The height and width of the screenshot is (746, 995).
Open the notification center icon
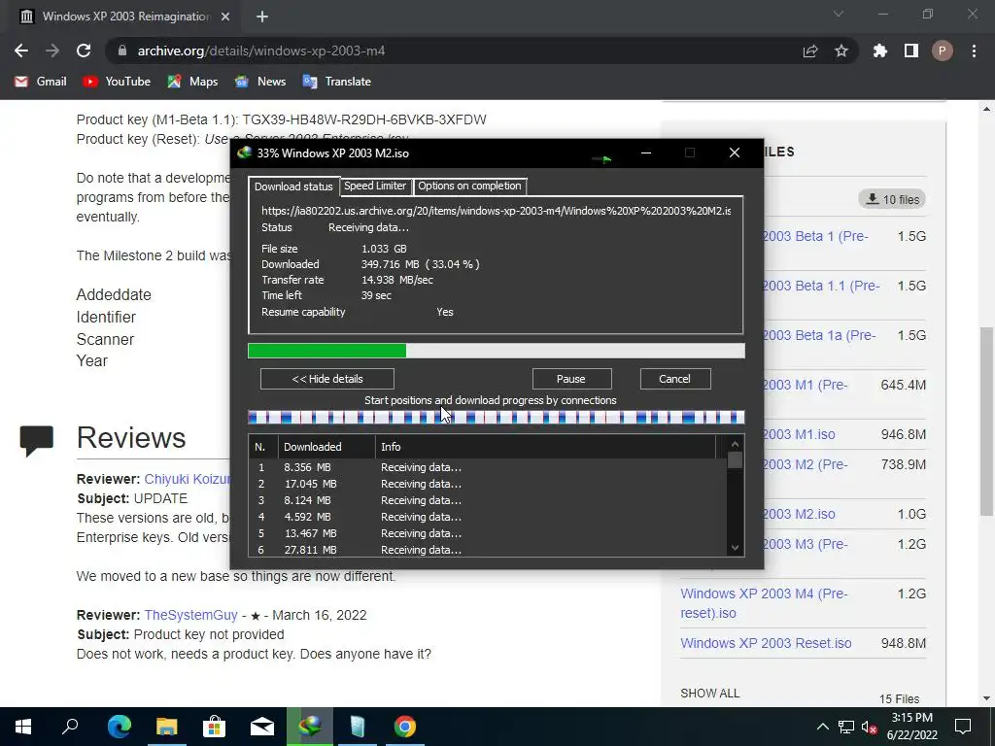tap(963, 727)
